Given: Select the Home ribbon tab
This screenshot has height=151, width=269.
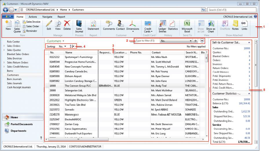Looking at the screenshot, I should (x=20, y=17).
